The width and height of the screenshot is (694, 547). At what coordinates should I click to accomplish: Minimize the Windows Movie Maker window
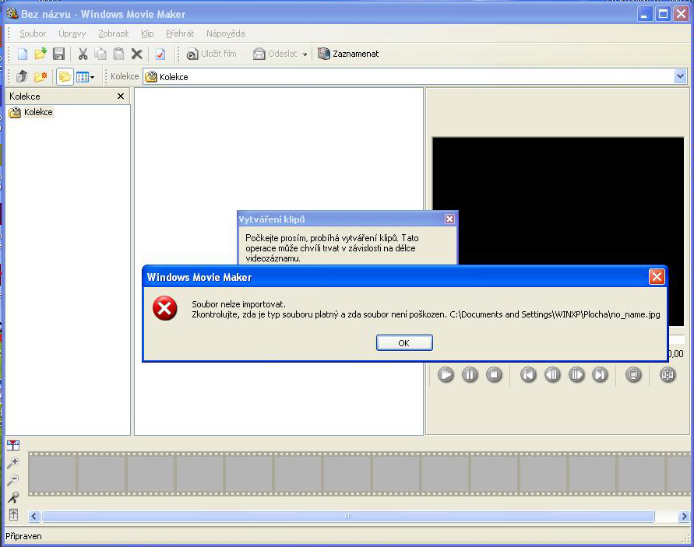point(644,14)
